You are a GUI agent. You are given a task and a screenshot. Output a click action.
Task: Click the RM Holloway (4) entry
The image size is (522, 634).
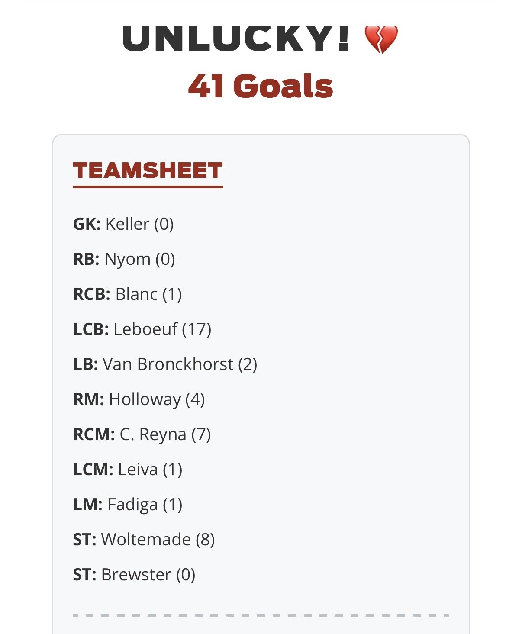(x=139, y=399)
